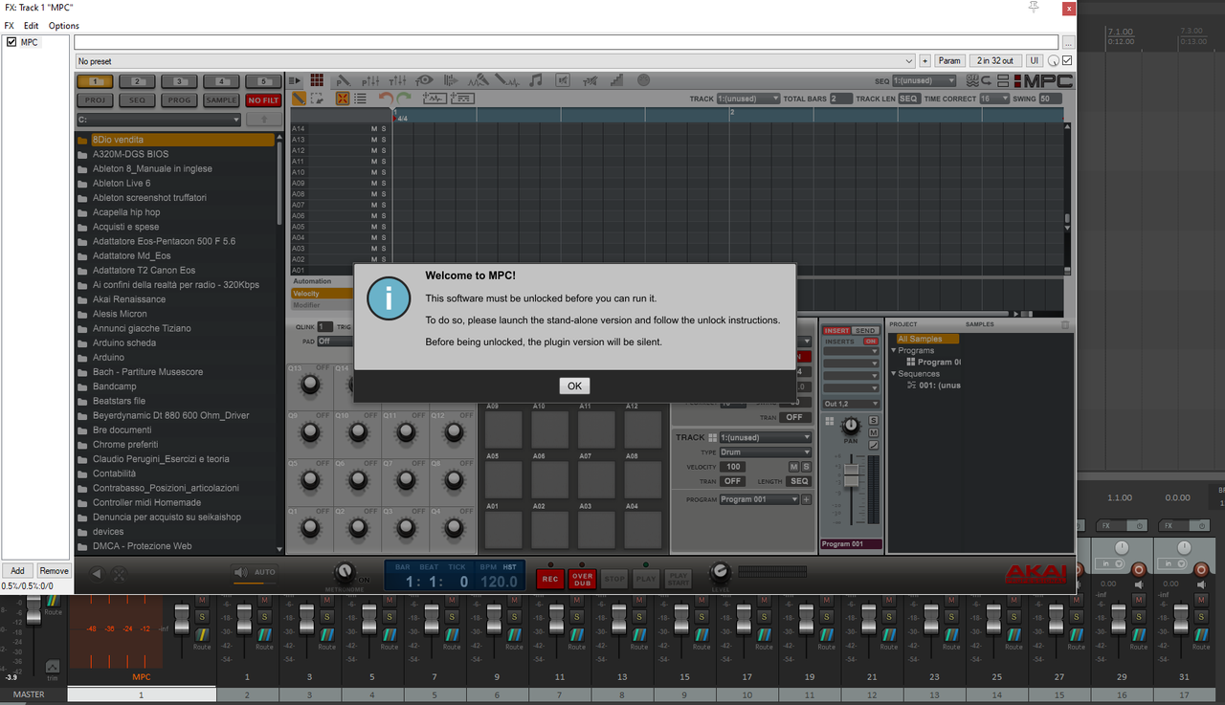This screenshot has width=1225, height=705.
Task: Open the music note Song mode icon
Action: (x=536, y=81)
